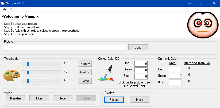Image resolution: width=220 pixels, height=108 pixels.
Task: Click the eyedropper icon in Central Color
Action: tap(106, 73)
